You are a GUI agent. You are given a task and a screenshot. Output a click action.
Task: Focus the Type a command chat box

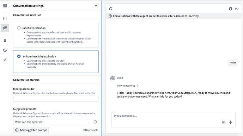[174, 119]
